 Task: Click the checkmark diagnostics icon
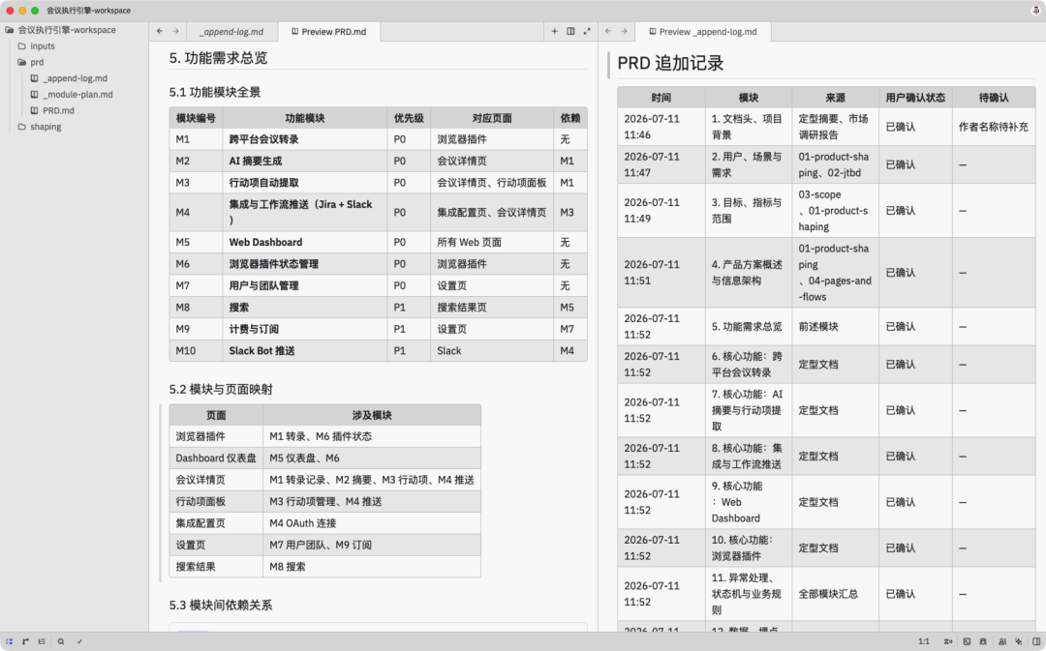79,641
